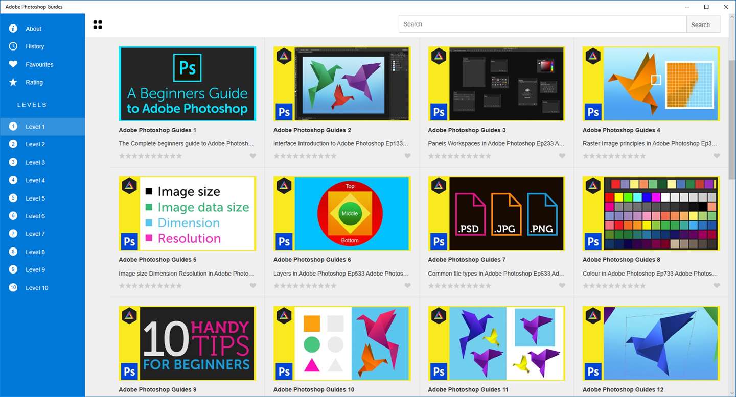
Task: Click the Rating star icon in sidebar
Action: 13,82
